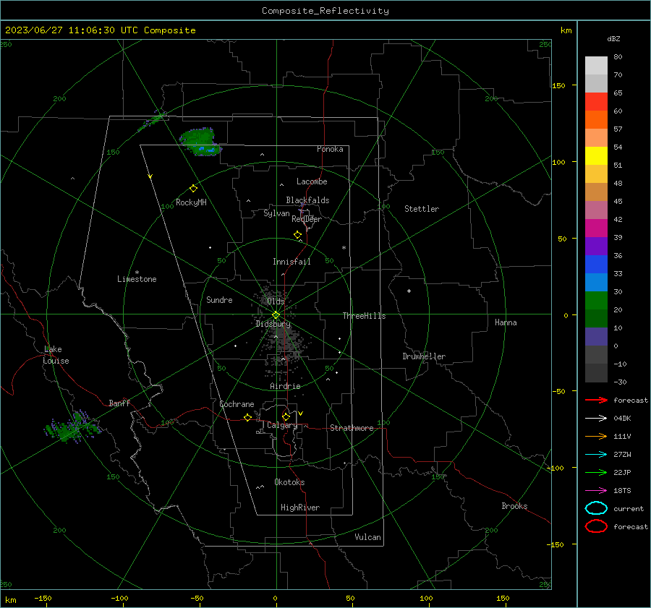The width and height of the screenshot is (651, 608).
Task: Click the Banff map label
Action: click(x=119, y=403)
